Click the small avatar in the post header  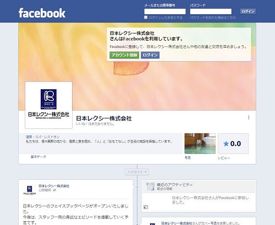pos(30,190)
